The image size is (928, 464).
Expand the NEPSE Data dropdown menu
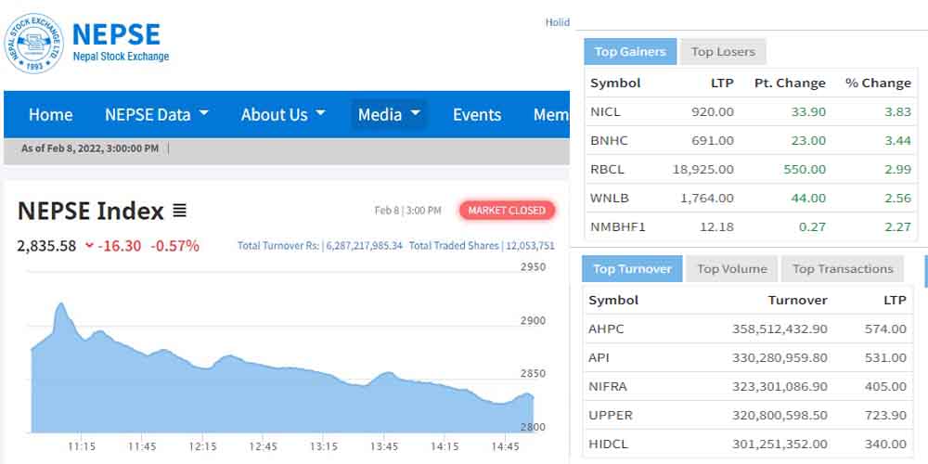point(156,115)
